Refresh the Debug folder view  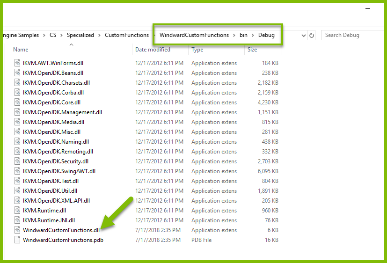(x=312, y=35)
